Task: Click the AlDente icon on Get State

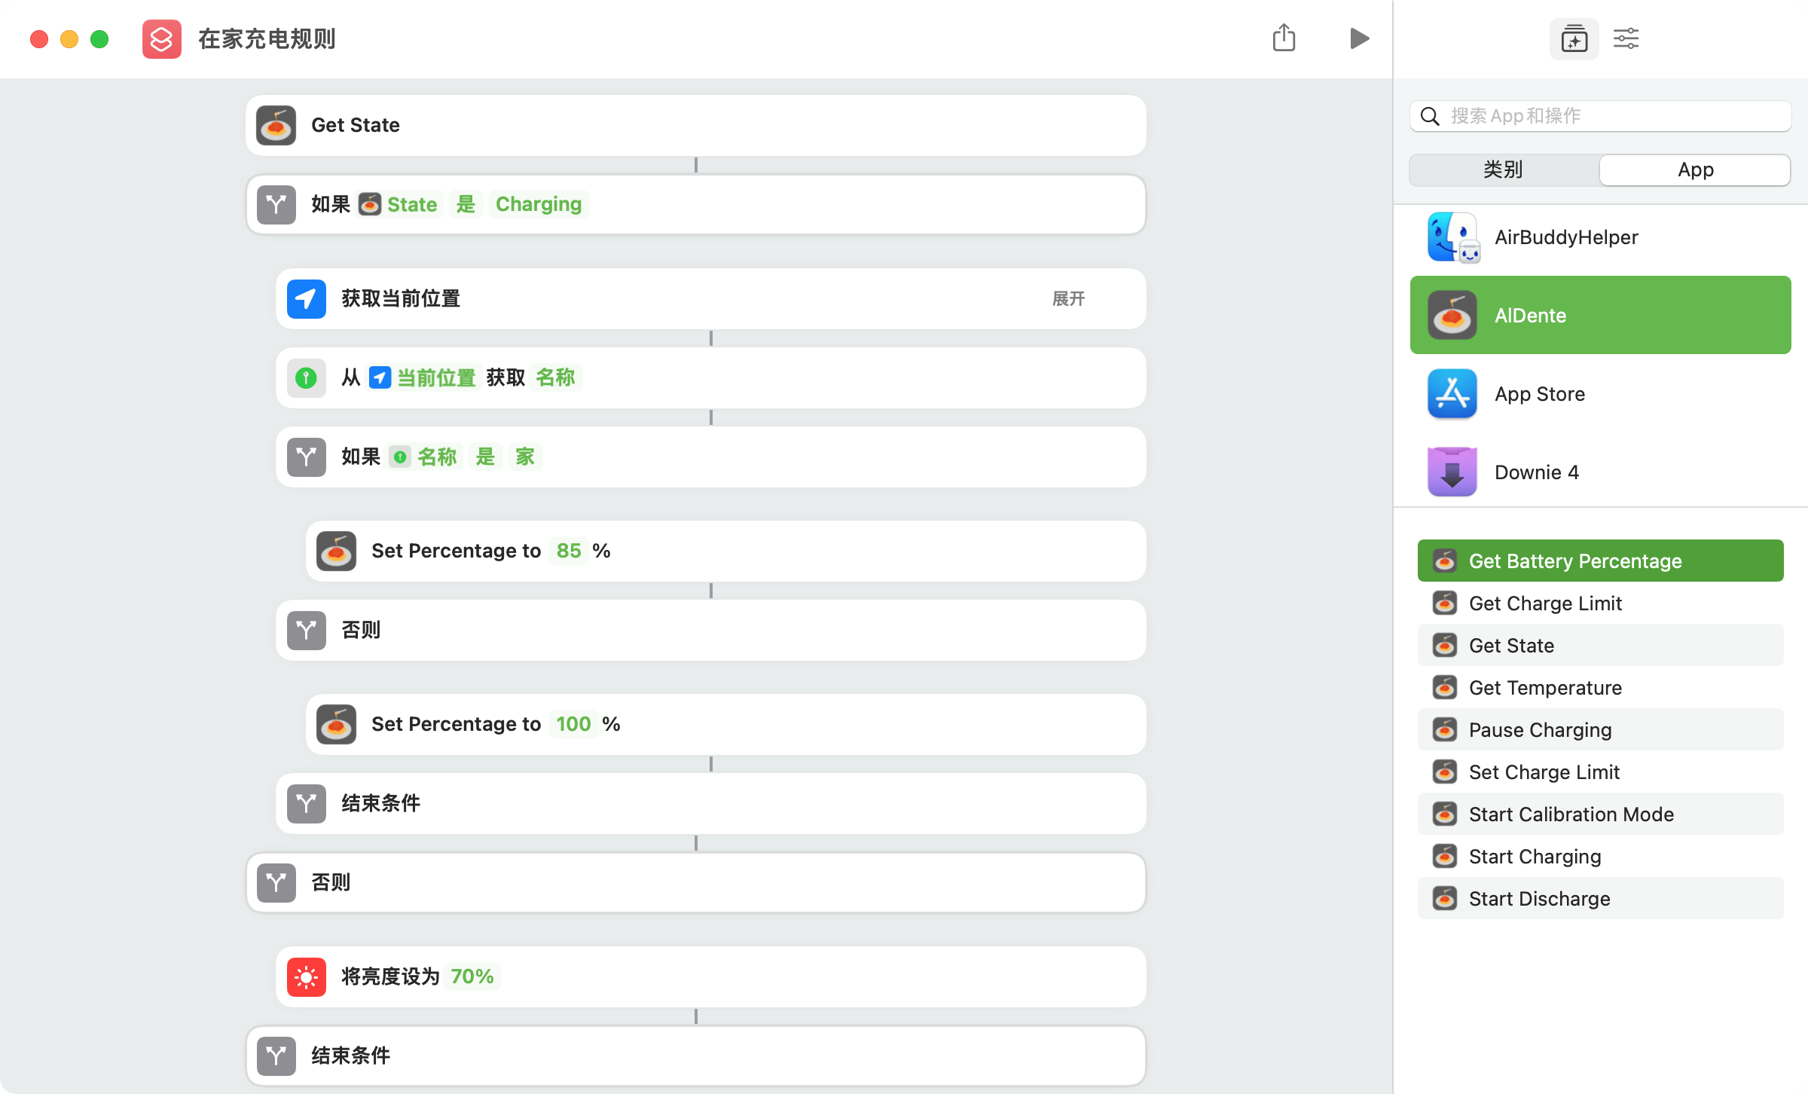Action: (276, 125)
